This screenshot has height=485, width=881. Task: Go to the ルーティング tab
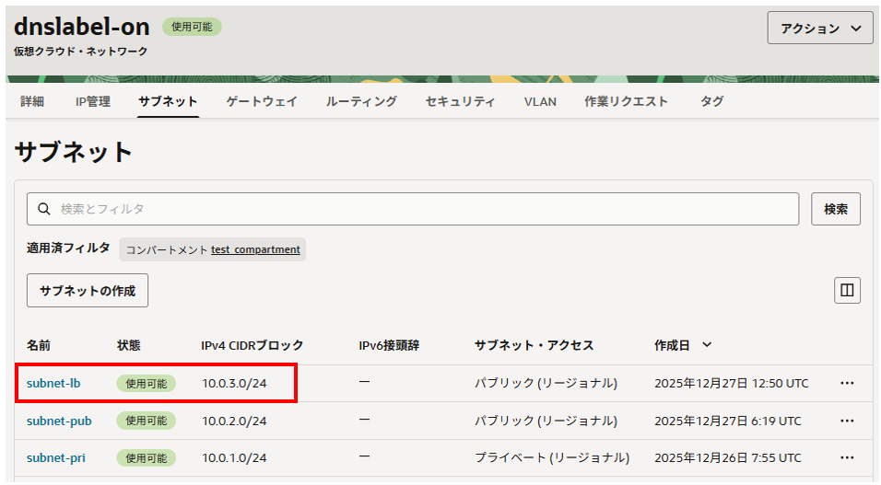pyautogui.click(x=361, y=101)
